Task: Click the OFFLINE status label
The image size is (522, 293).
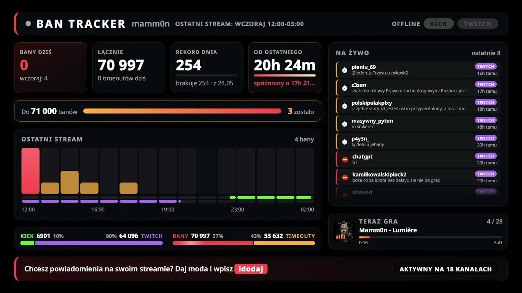Action: [x=406, y=24]
